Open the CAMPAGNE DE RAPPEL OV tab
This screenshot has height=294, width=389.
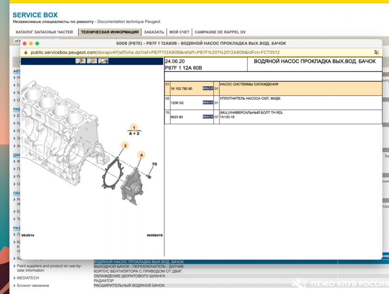click(x=220, y=32)
